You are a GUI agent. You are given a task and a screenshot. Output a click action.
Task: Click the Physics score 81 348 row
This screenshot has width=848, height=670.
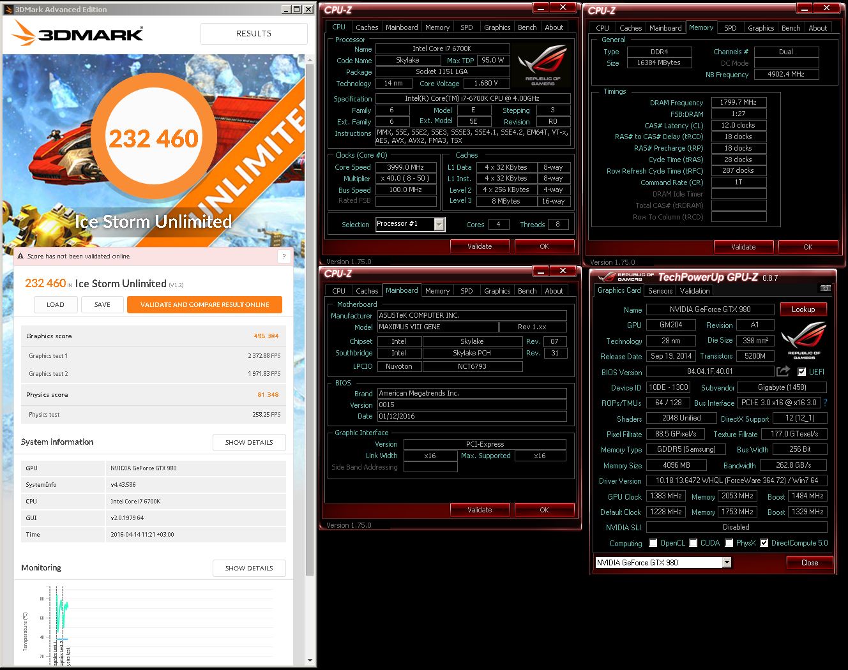[153, 394]
